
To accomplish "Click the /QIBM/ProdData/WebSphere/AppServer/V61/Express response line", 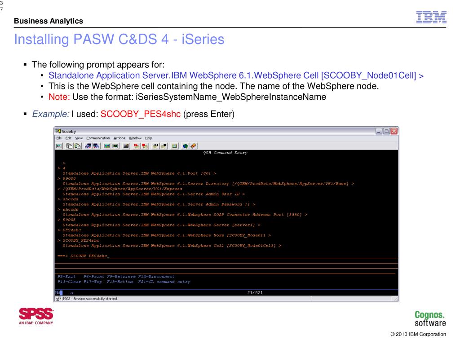I will (x=119, y=189).
